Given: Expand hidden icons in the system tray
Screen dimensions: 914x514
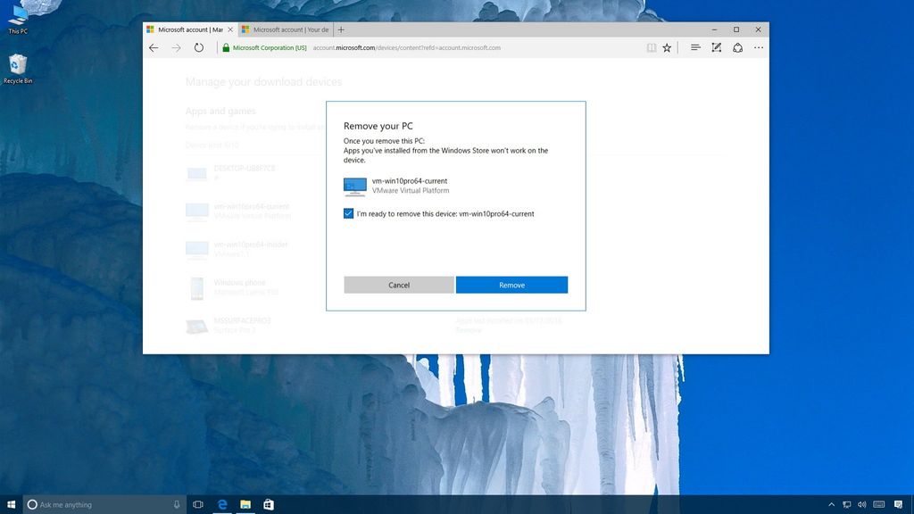Looking at the screenshot, I should pos(831,504).
